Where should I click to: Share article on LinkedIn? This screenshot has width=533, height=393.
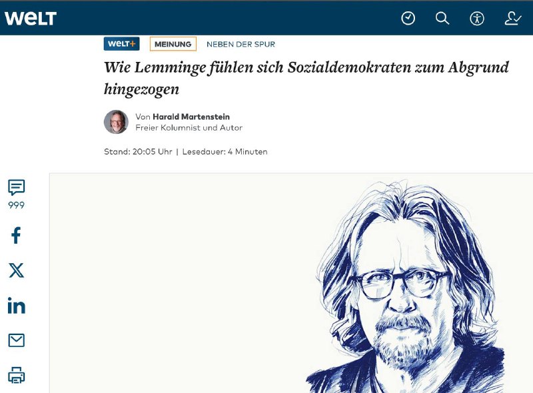click(x=16, y=305)
